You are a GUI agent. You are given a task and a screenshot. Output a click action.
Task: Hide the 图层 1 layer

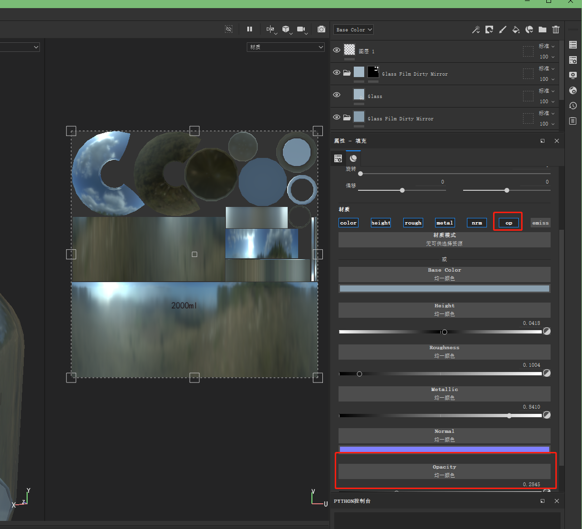point(337,50)
